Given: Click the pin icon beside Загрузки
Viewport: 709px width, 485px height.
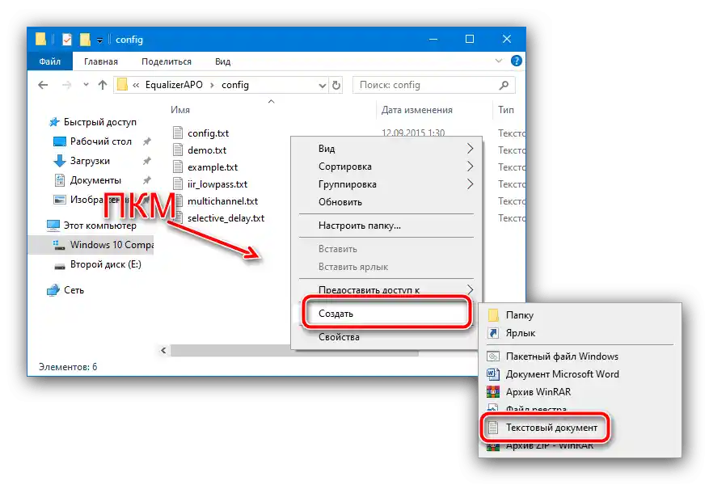Looking at the screenshot, I should pyautogui.click(x=146, y=161).
